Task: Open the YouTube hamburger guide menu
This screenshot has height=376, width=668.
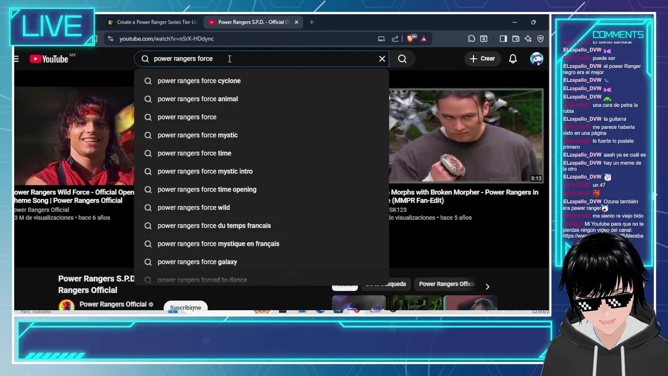Action: (16, 59)
